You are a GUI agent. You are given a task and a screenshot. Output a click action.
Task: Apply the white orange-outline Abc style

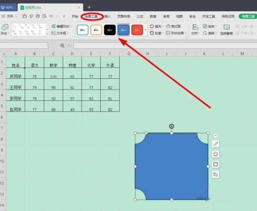[x=96, y=30]
